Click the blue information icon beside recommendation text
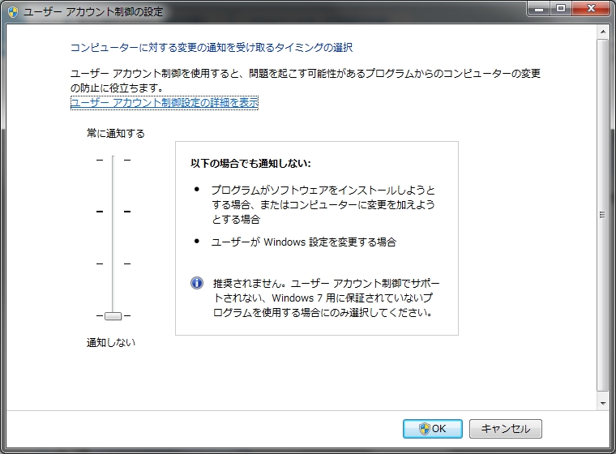Viewport: 616px width, 454px height. coord(197,283)
